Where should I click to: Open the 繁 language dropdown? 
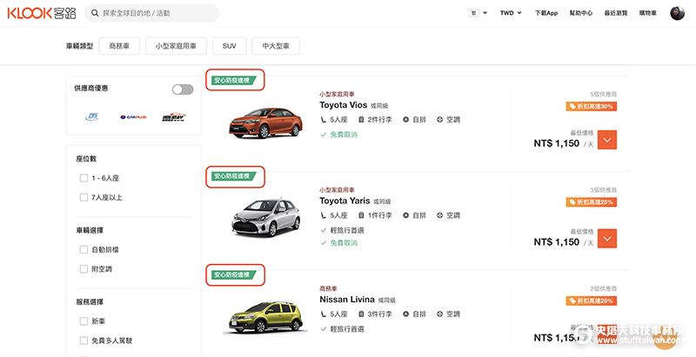(x=478, y=13)
